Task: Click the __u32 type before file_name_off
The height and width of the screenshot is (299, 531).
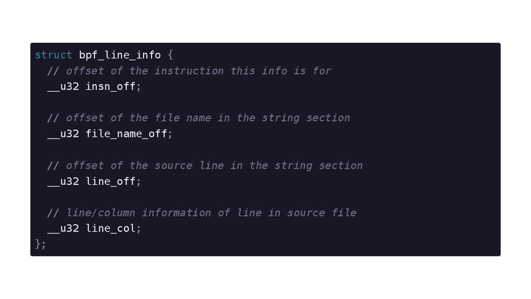Action: (x=63, y=134)
